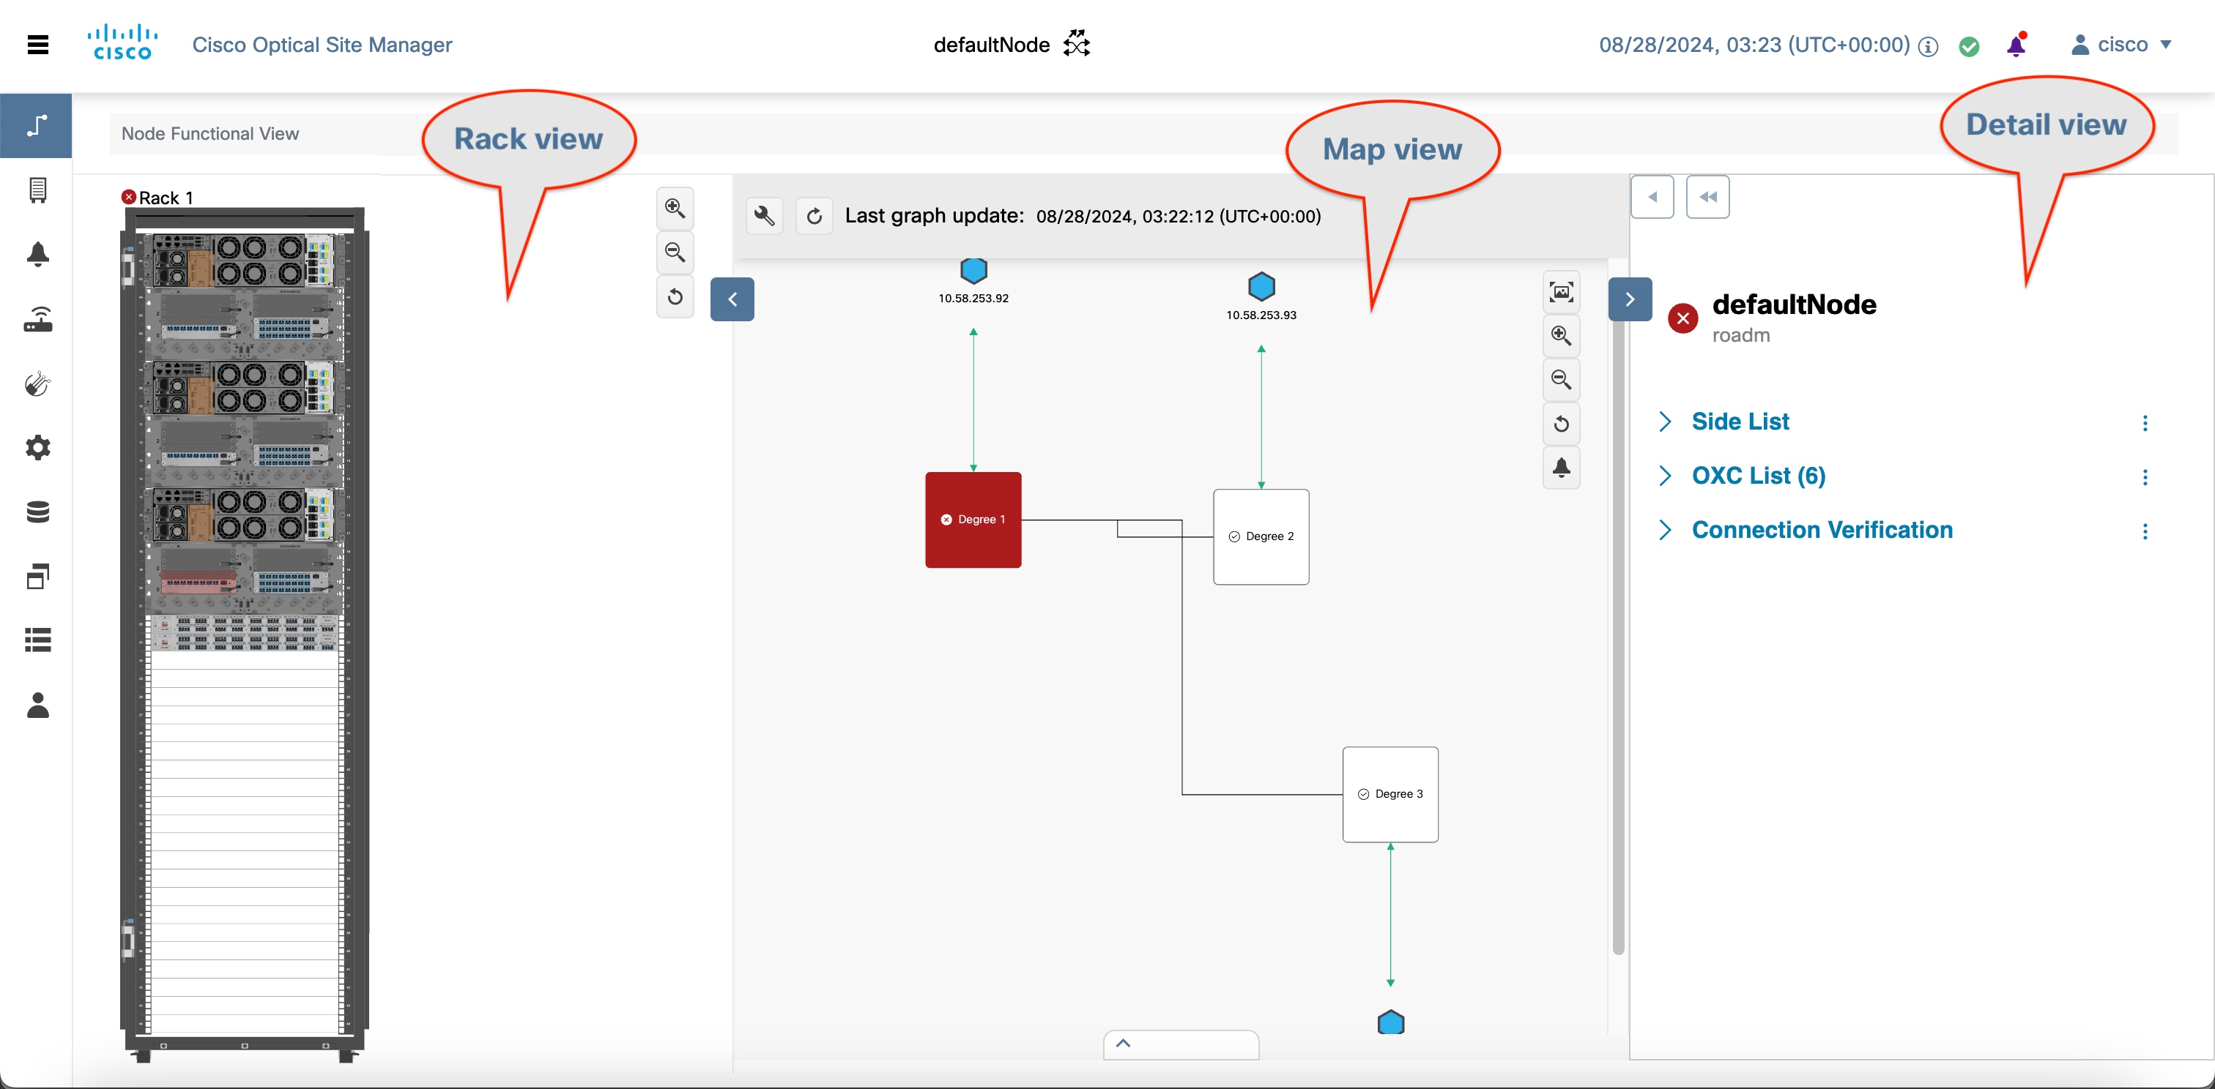The image size is (2215, 1089).
Task: Select the Degree 3 node
Action: point(1390,794)
